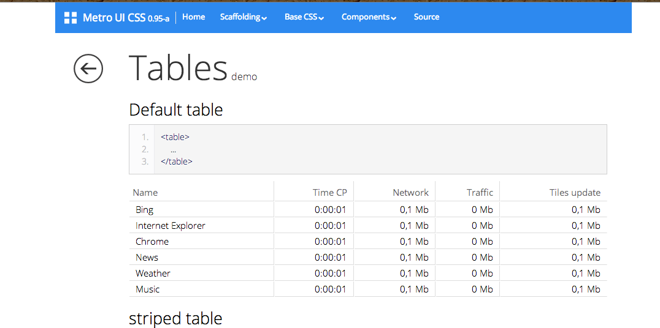The width and height of the screenshot is (660, 328).
Task: Click the Tiles update column header
Action: pyautogui.click(x=575, y=192)
